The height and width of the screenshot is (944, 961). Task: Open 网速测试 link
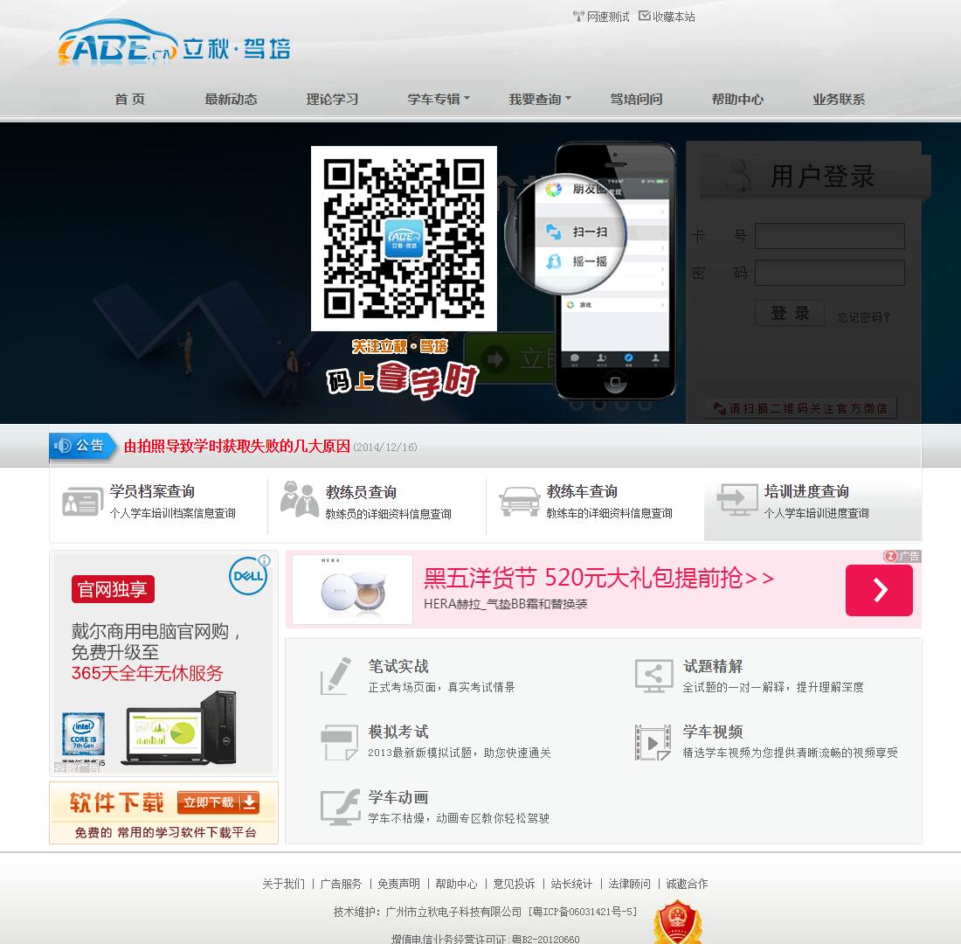pos(608,17)
